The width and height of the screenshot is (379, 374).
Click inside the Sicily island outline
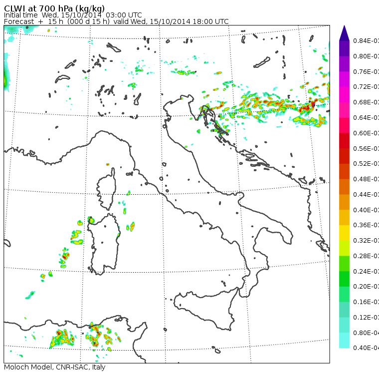tap(205, 309)
